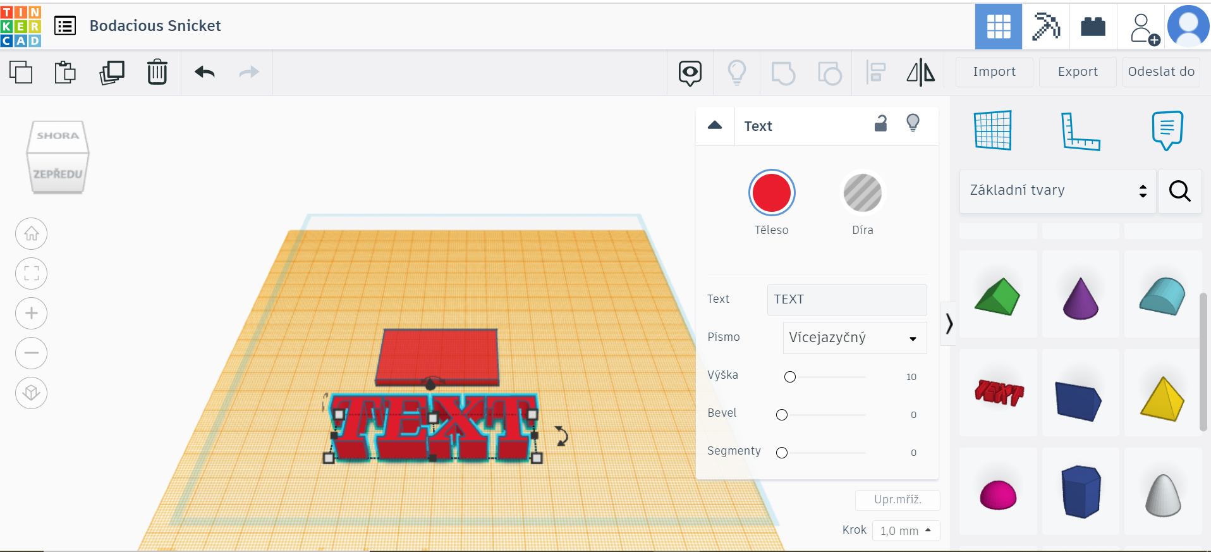Fit all in view button
The height and width of the screenshot is (552, 1211).
32,274
